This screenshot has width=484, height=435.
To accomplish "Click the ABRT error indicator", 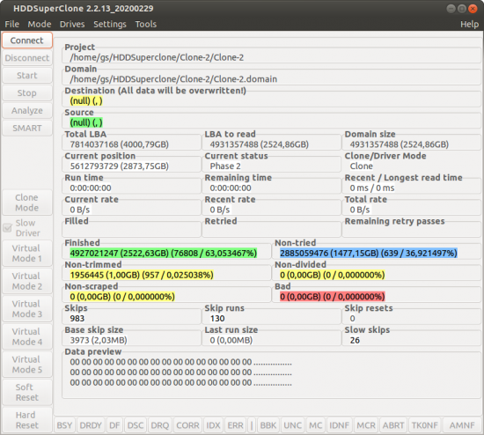I will (393, 425).
